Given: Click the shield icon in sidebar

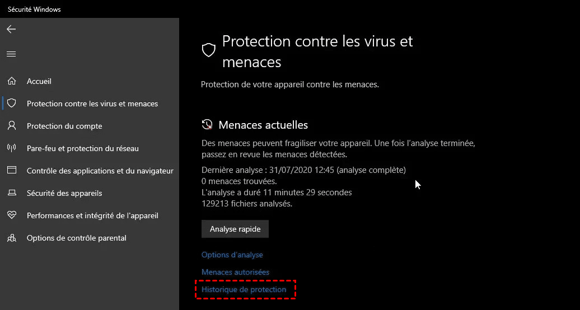Looking at the screenshot, I should click(11, 104).
